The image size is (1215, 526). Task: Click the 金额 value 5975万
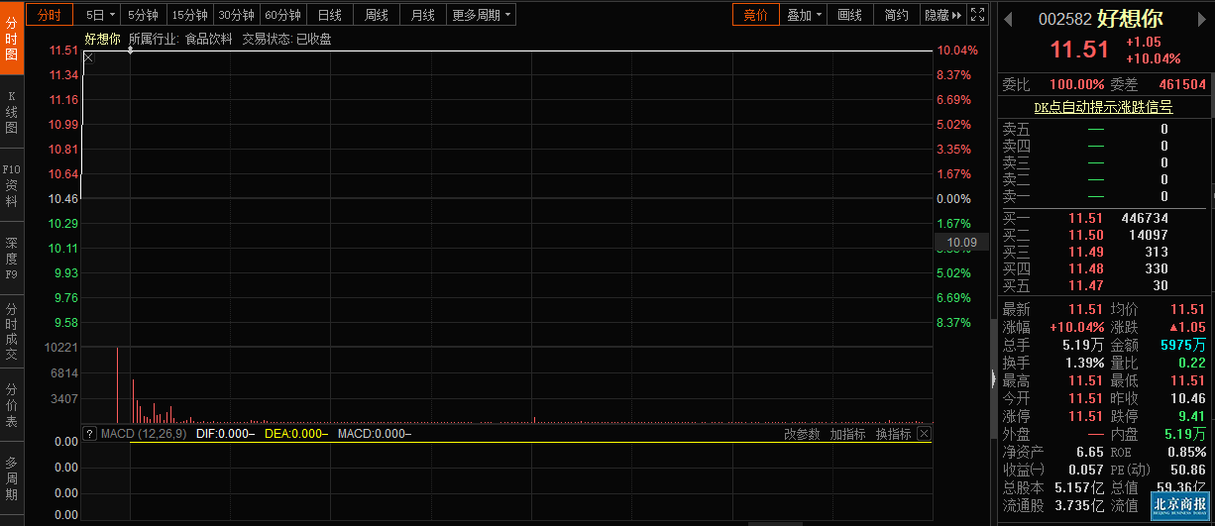1183,345
